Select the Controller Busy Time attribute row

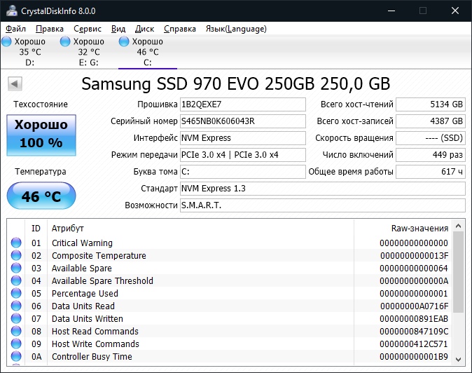tap(230, 357)
